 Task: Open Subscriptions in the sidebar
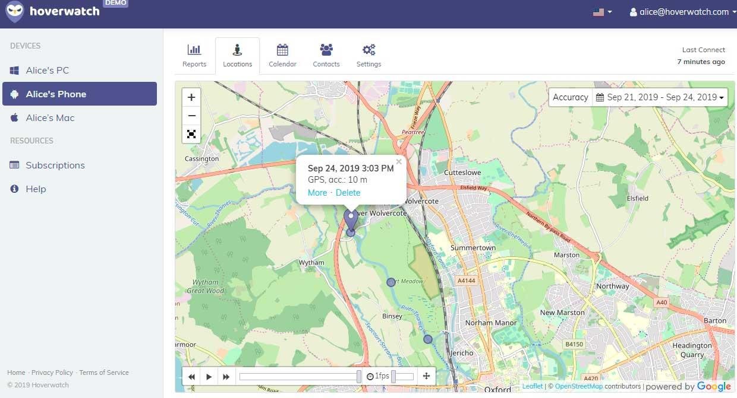55,165
